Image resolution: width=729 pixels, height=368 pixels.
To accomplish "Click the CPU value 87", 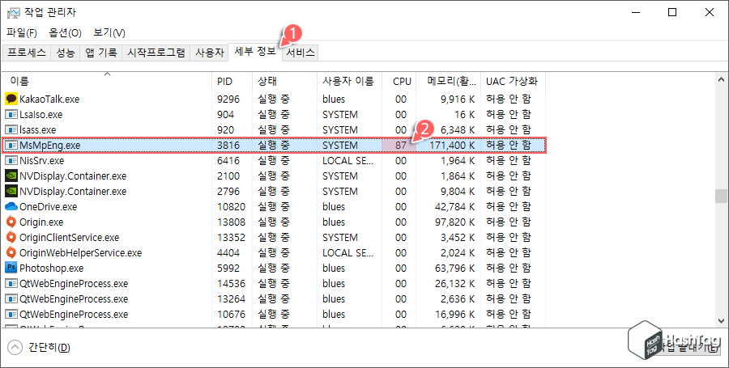I will pos(401,146).
